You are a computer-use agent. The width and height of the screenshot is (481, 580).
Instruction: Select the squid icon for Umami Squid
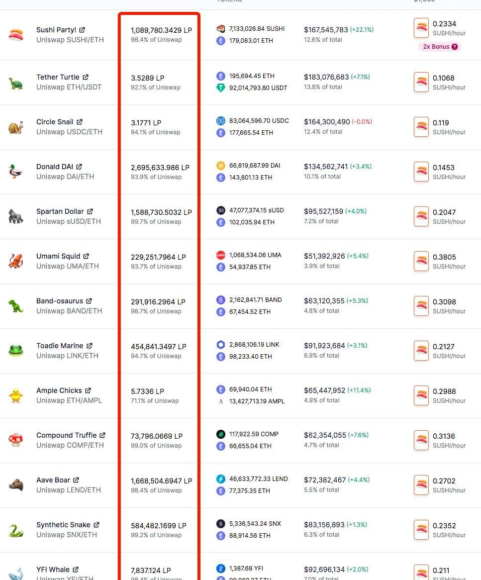[16, 261]
